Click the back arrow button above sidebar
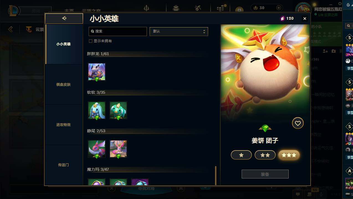 tap(64, 18)
